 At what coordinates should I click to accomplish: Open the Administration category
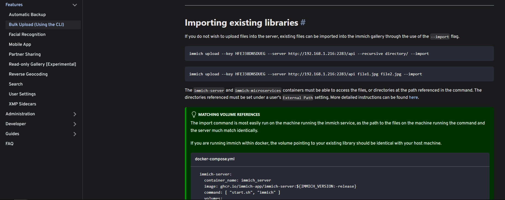(x=20, y=114)
